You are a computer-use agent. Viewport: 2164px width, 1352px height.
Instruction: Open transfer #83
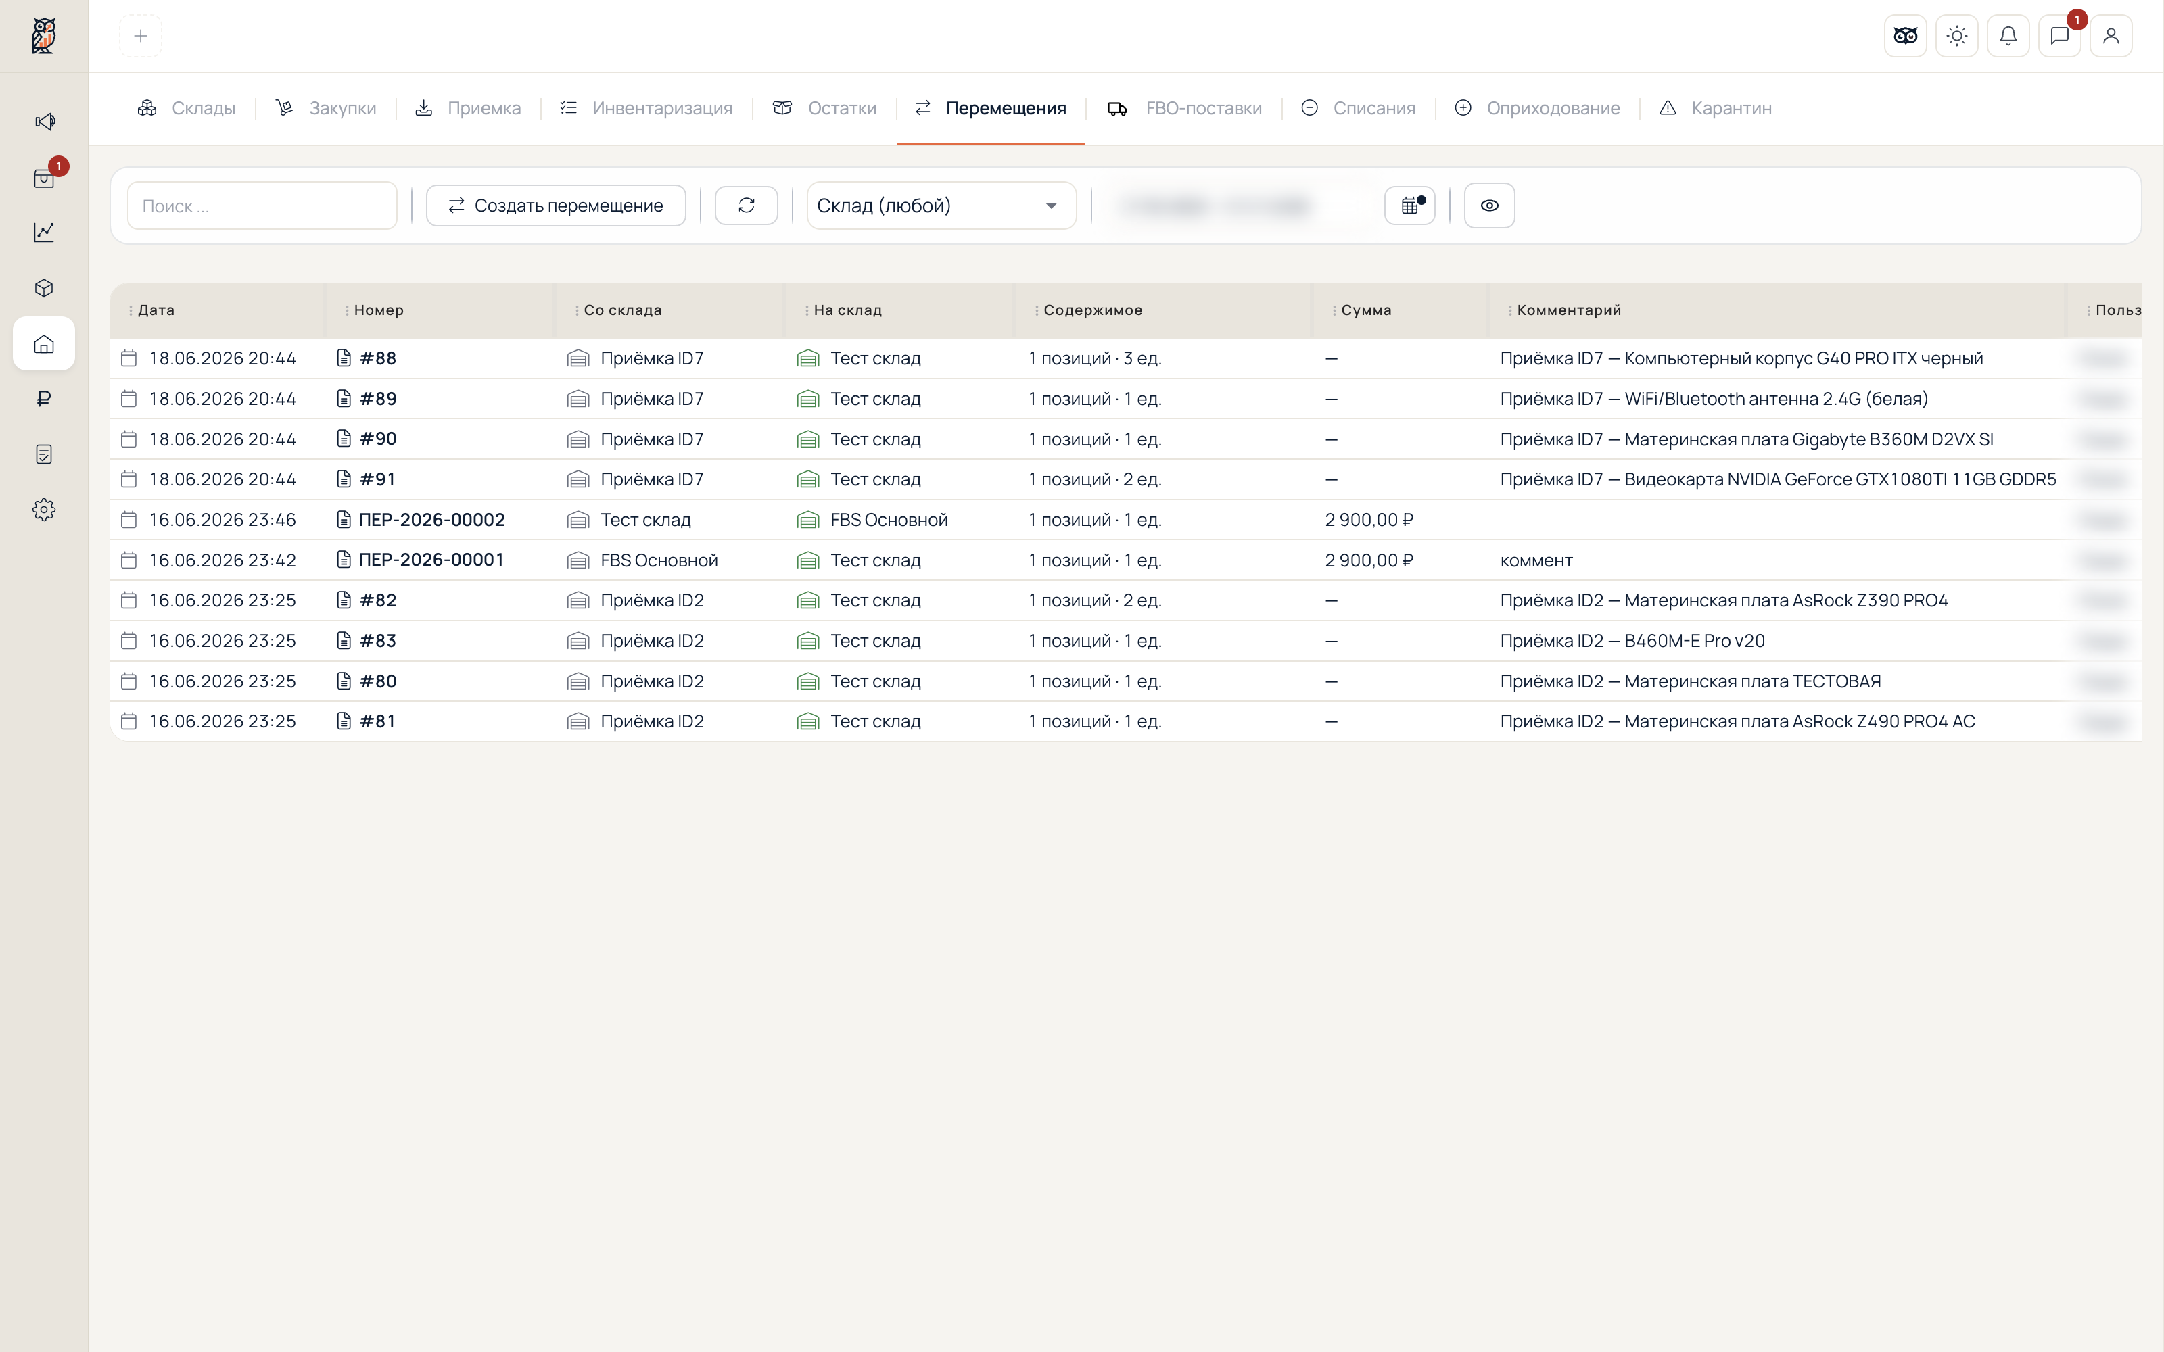pyautogui.click(x=378, y=640)
